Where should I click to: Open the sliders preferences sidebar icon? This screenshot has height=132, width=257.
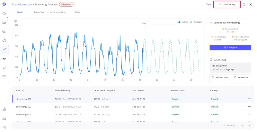point(4,118)
